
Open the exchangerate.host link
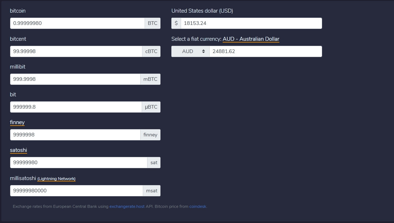127,206
